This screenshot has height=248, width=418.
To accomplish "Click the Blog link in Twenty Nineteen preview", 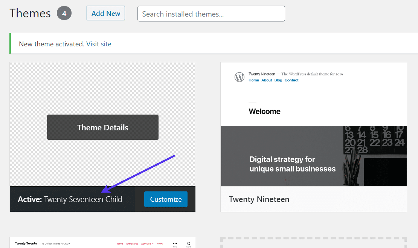I will tap(278, 80).
